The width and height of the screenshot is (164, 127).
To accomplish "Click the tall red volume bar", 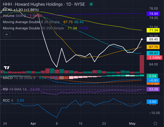I will pyautogui.click(x=142, y=64).
